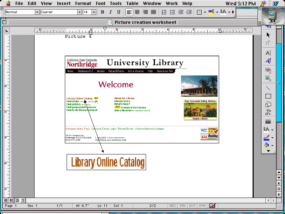285x214 pixels.
Task: Apply yellow highlight color
Action: tap(211, 12)
